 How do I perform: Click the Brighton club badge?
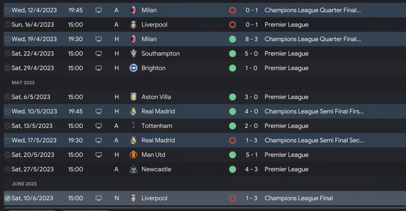[x=134, y=68]
